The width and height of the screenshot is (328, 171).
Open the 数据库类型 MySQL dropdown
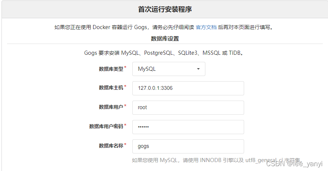[168, 69]
